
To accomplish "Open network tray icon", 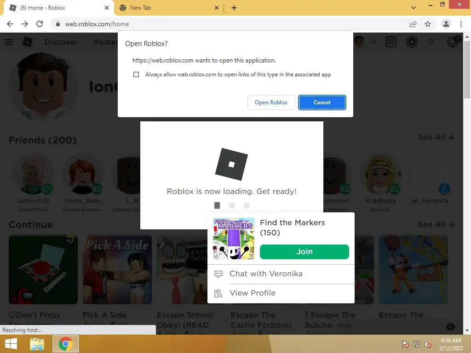I will [416, 344].
